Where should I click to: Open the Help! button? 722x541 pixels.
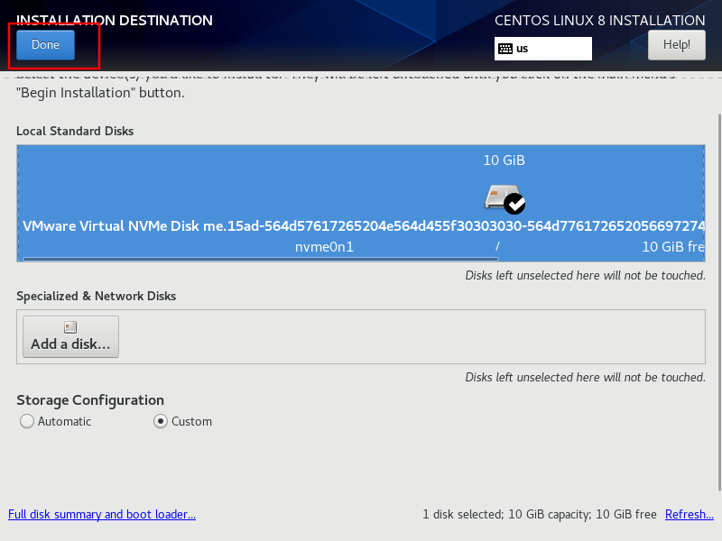click(676, 44)
